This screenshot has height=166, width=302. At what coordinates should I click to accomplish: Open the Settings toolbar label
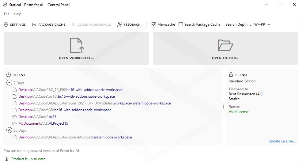point(18,25)
